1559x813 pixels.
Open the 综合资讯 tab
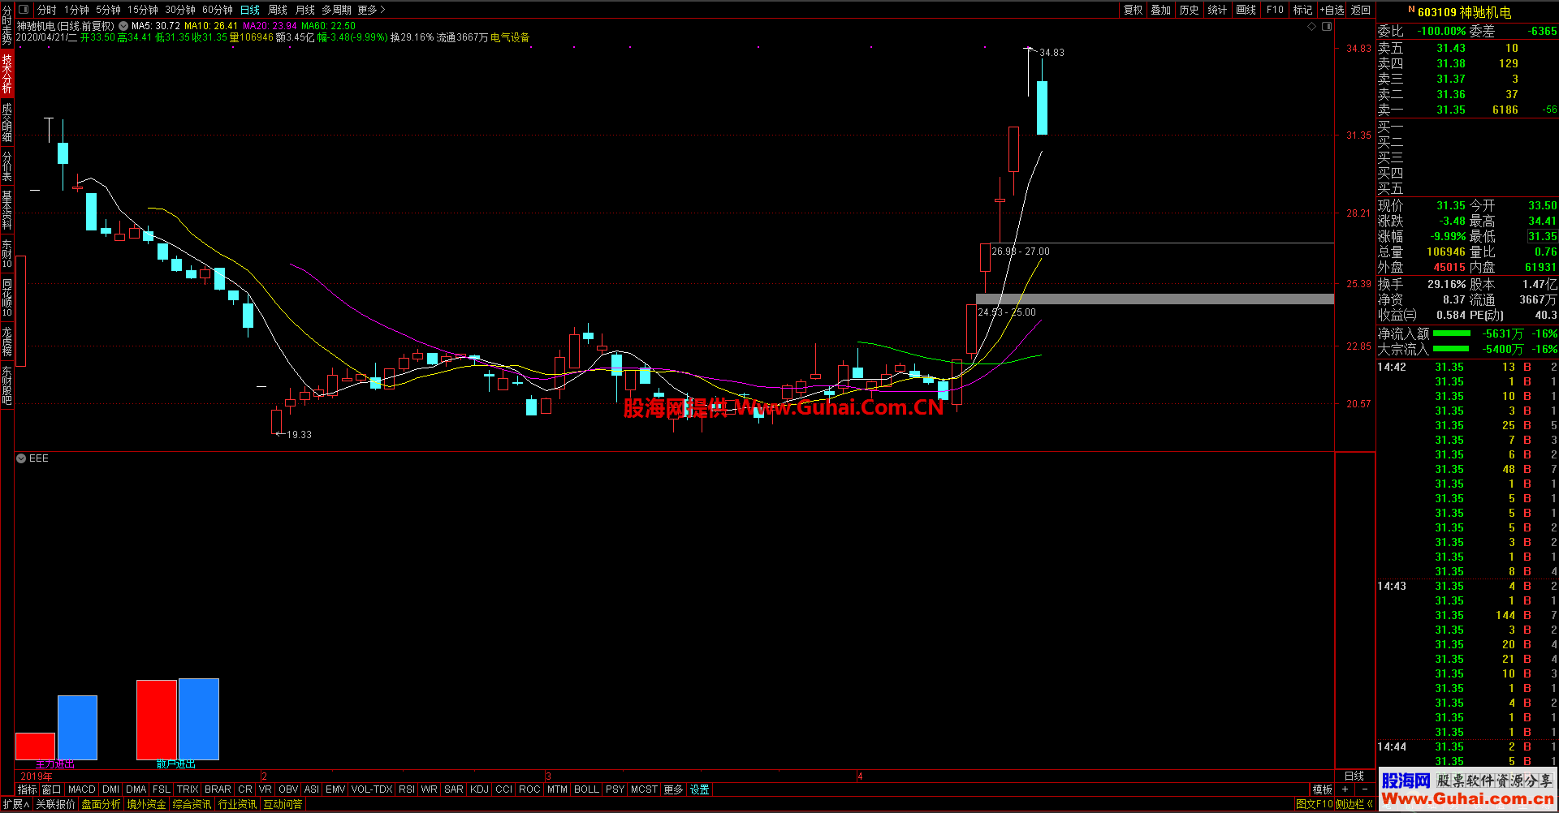(x=192, y=804)
